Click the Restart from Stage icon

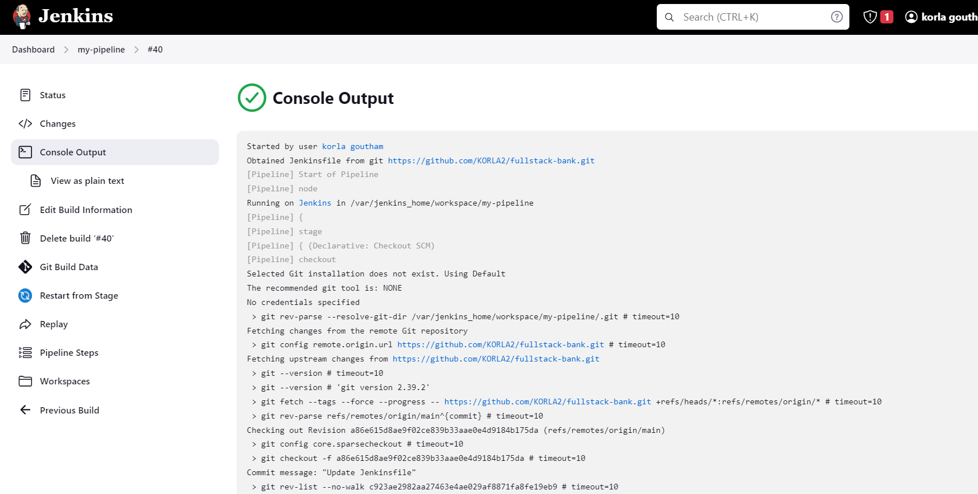click(x=25, y=295)
